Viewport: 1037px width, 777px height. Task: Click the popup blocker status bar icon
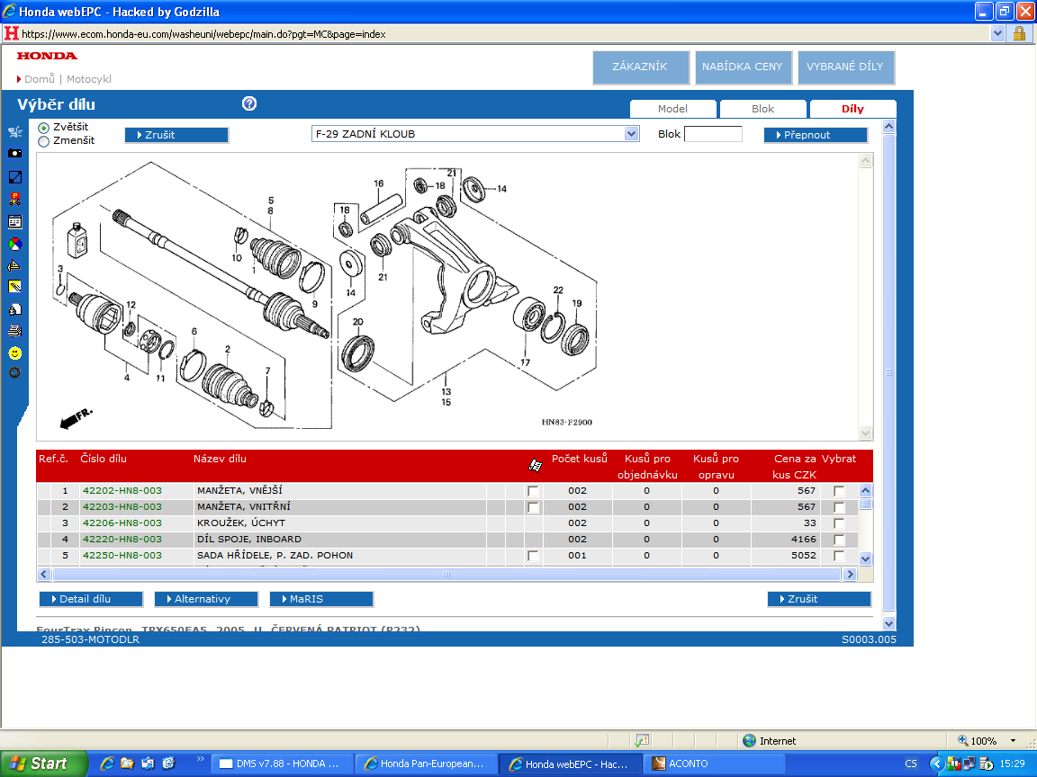pos(642,741)
